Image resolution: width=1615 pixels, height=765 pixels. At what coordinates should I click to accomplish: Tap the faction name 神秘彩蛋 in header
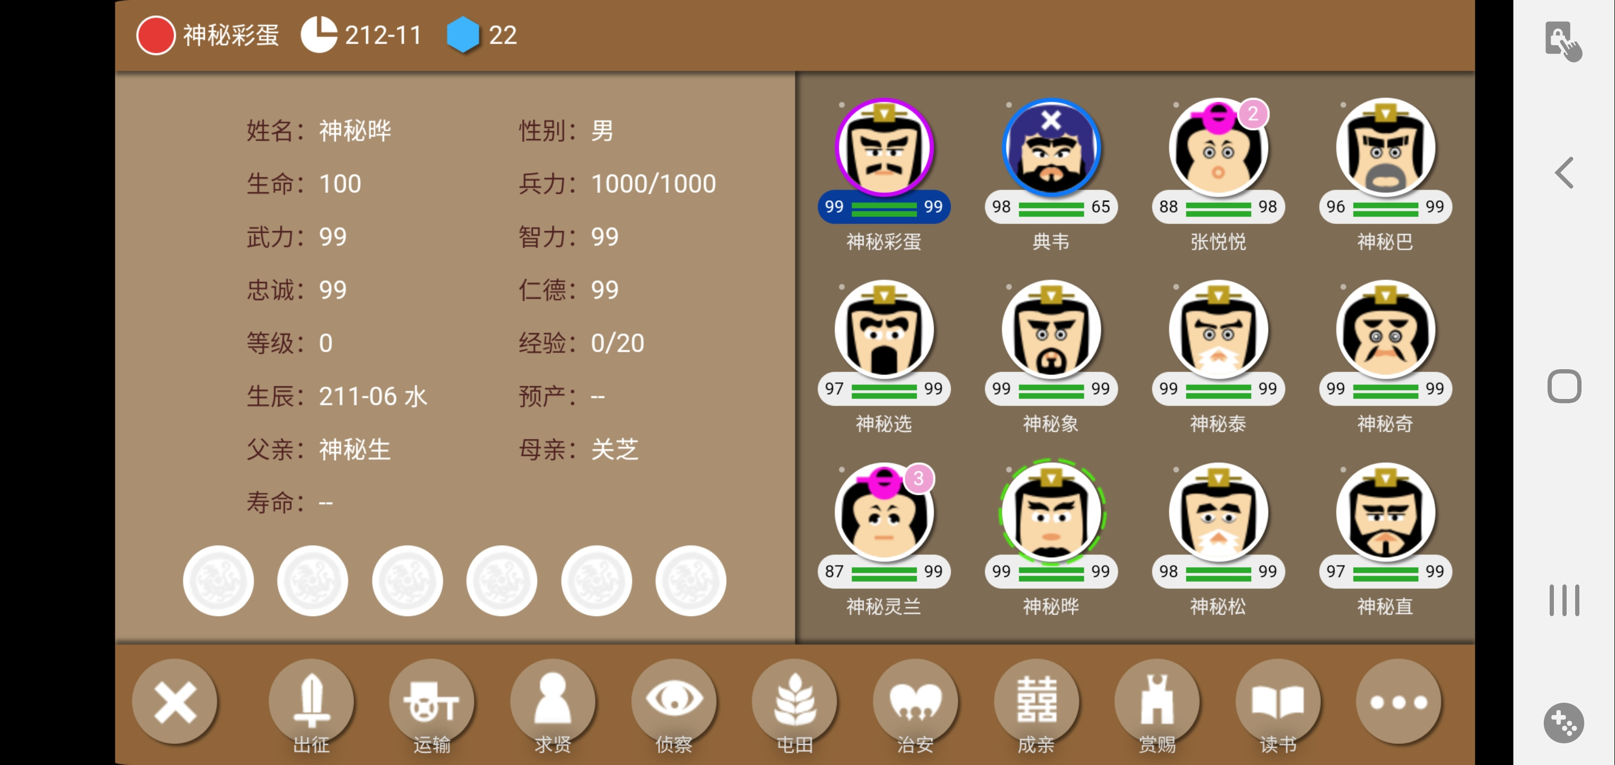(231, 35)
